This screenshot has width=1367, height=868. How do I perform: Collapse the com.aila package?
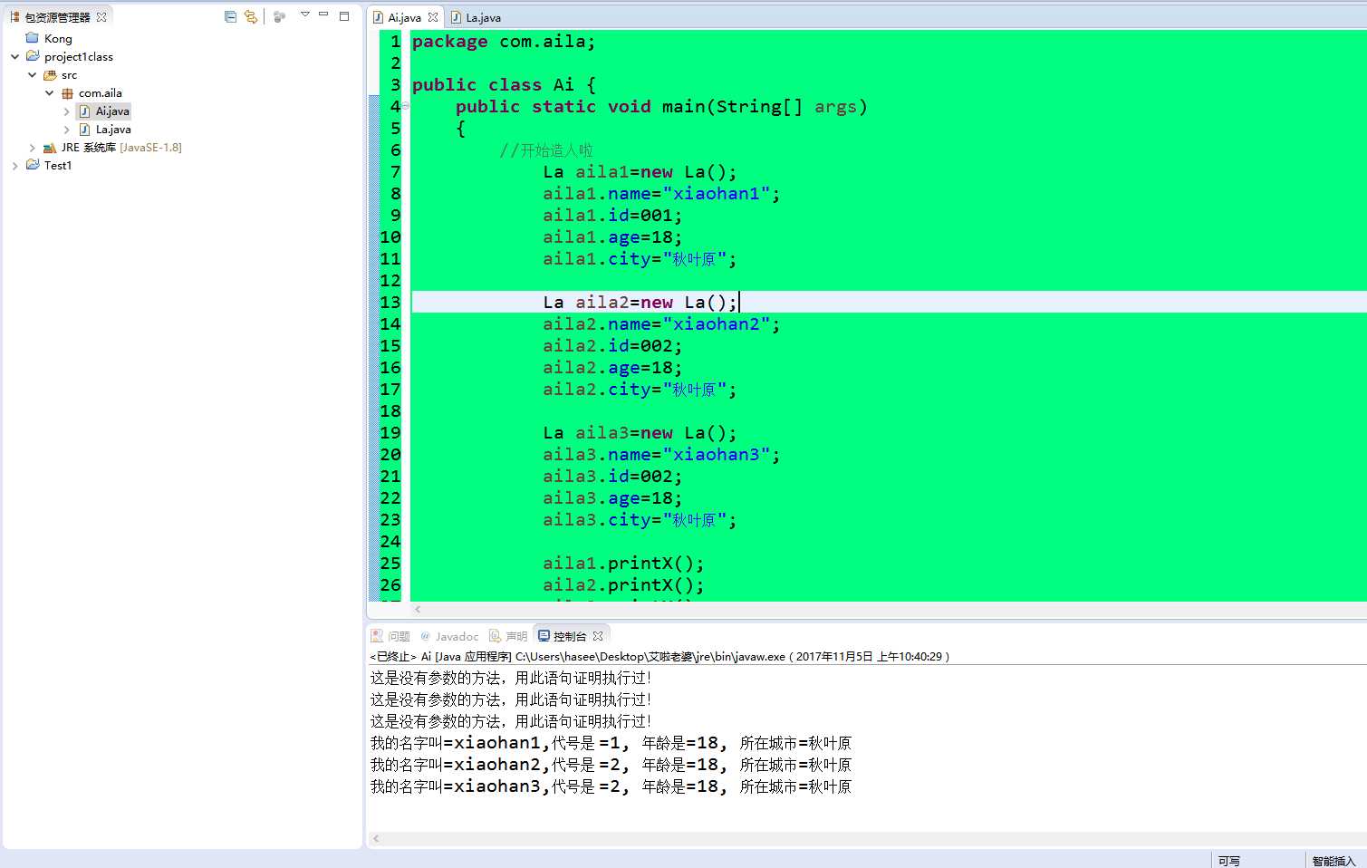(49, 92)
